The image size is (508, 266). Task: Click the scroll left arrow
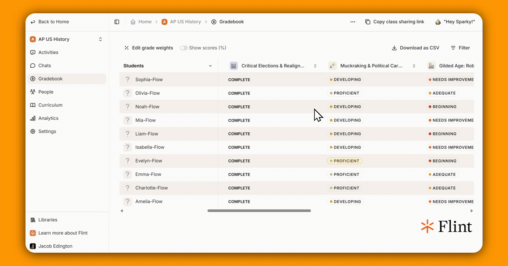[x=122, y=211]
